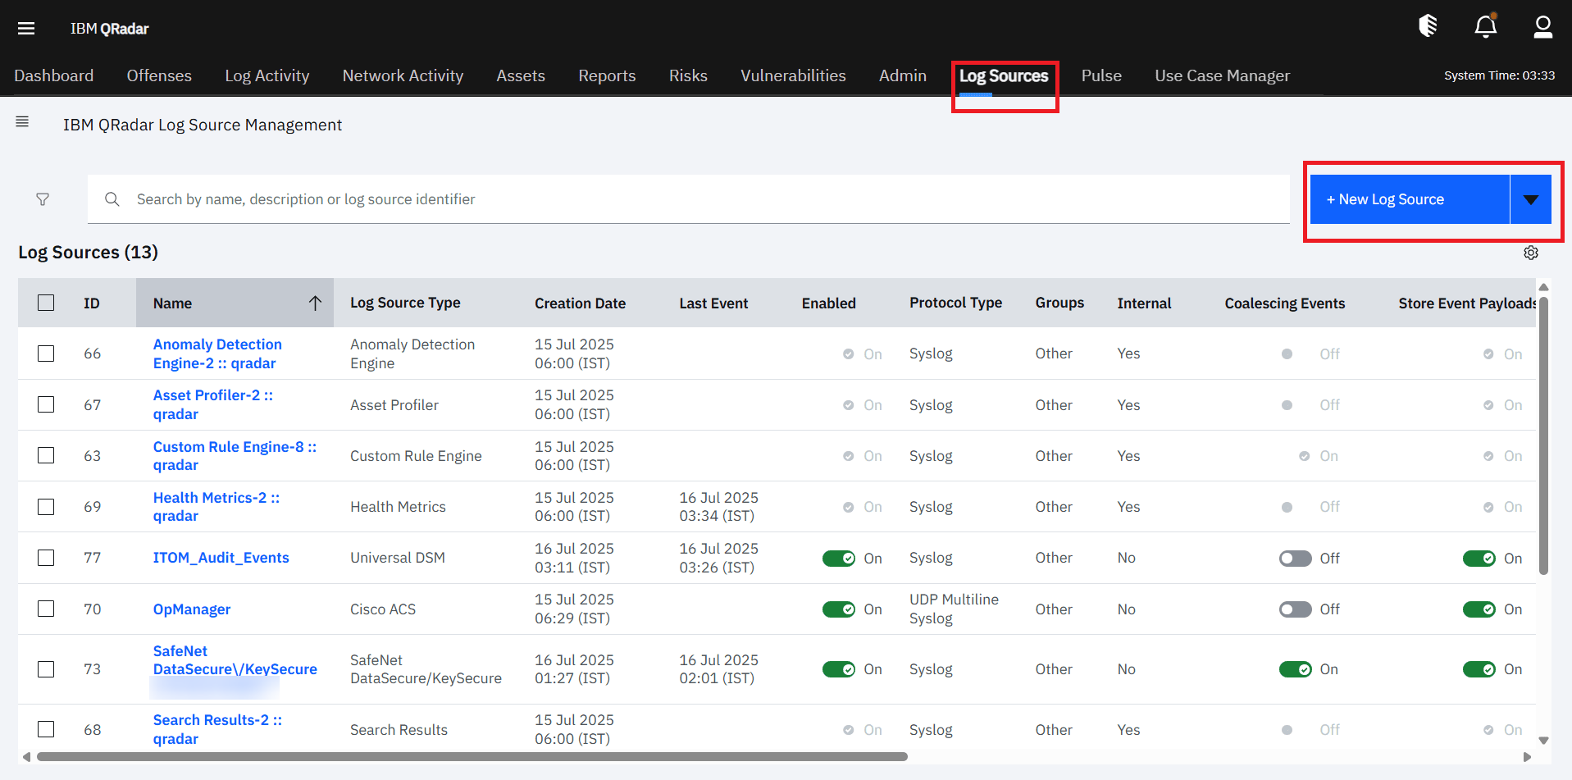Sort by Creation Date column header

pyautogui.click(x=580, y=303)
